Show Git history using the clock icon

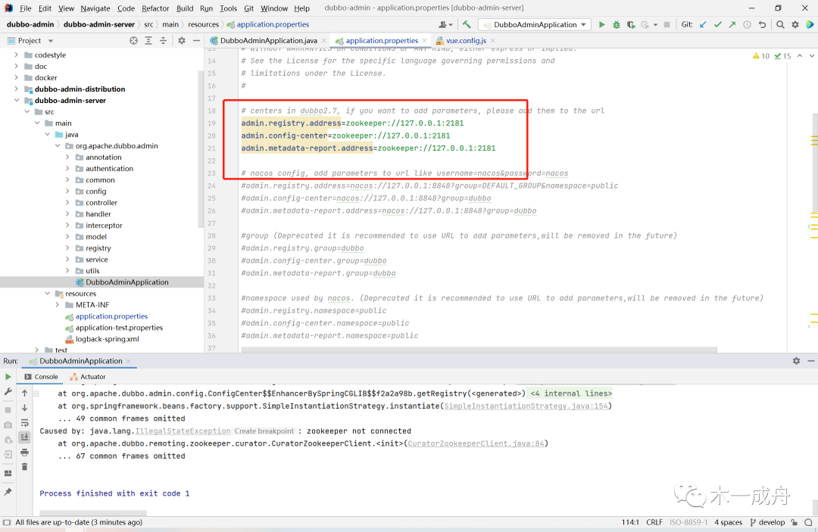point(747,24)
